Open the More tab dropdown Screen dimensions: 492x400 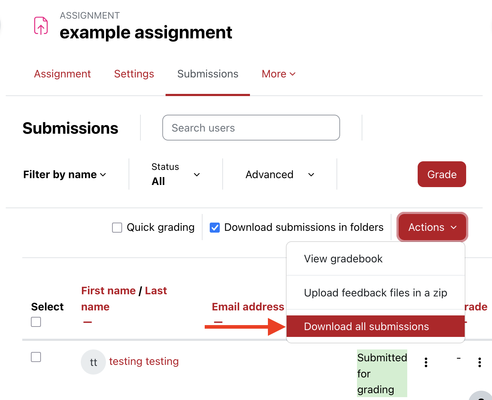coord(278,74)
